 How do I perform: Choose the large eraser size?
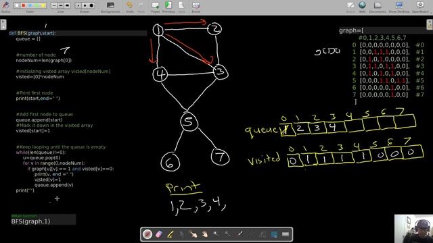coord(91,5)
